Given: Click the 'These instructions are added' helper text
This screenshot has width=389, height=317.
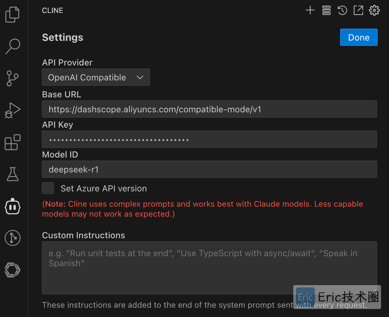Looking at the screenshot, I should [204, 305].
